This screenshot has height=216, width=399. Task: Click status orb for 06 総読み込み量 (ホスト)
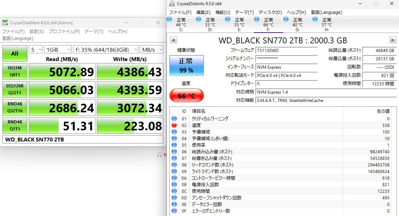[174, 152]
